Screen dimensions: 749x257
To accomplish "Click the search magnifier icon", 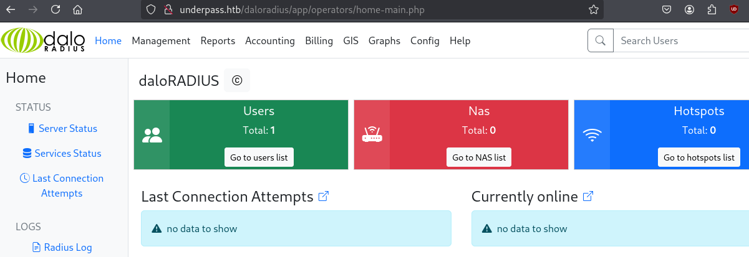I will tap(601, 40).
